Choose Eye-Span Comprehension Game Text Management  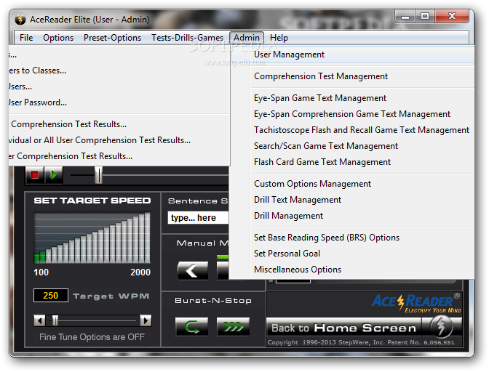pos(352,114)
